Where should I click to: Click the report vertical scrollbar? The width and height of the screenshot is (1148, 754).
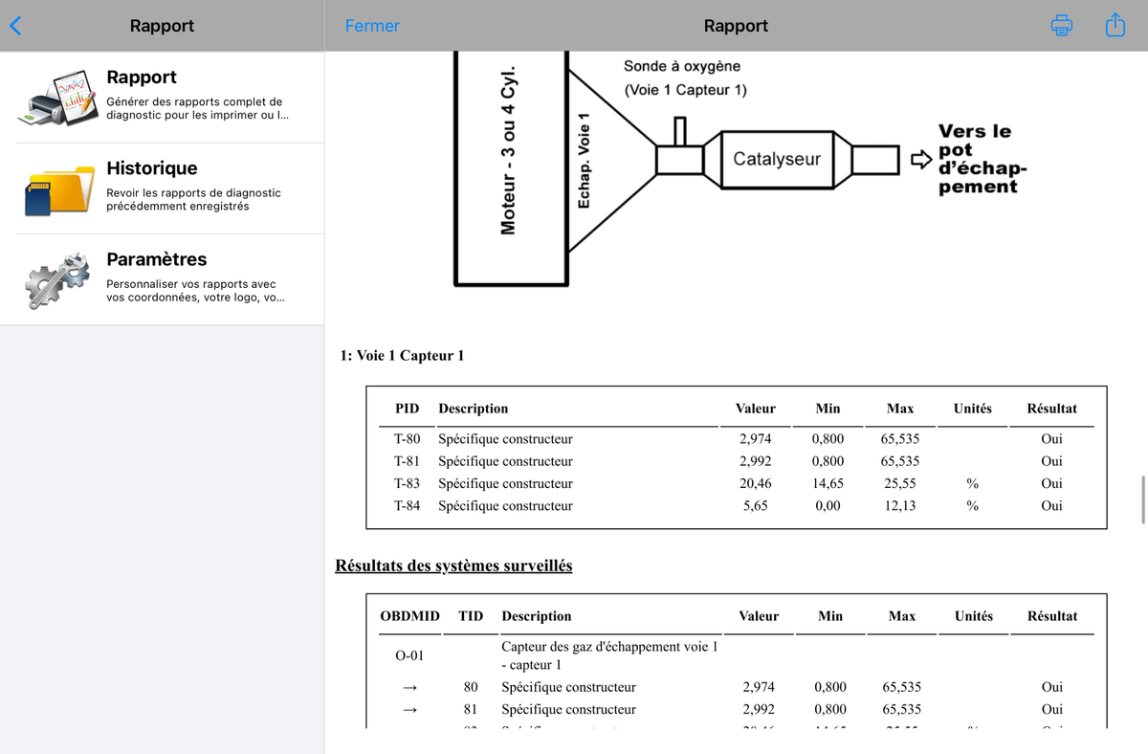[x=1143, y=499]
